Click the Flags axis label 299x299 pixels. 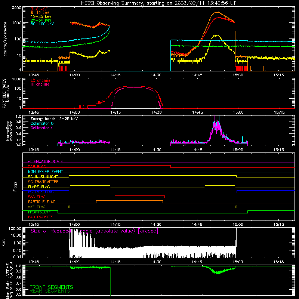[15, 187]
